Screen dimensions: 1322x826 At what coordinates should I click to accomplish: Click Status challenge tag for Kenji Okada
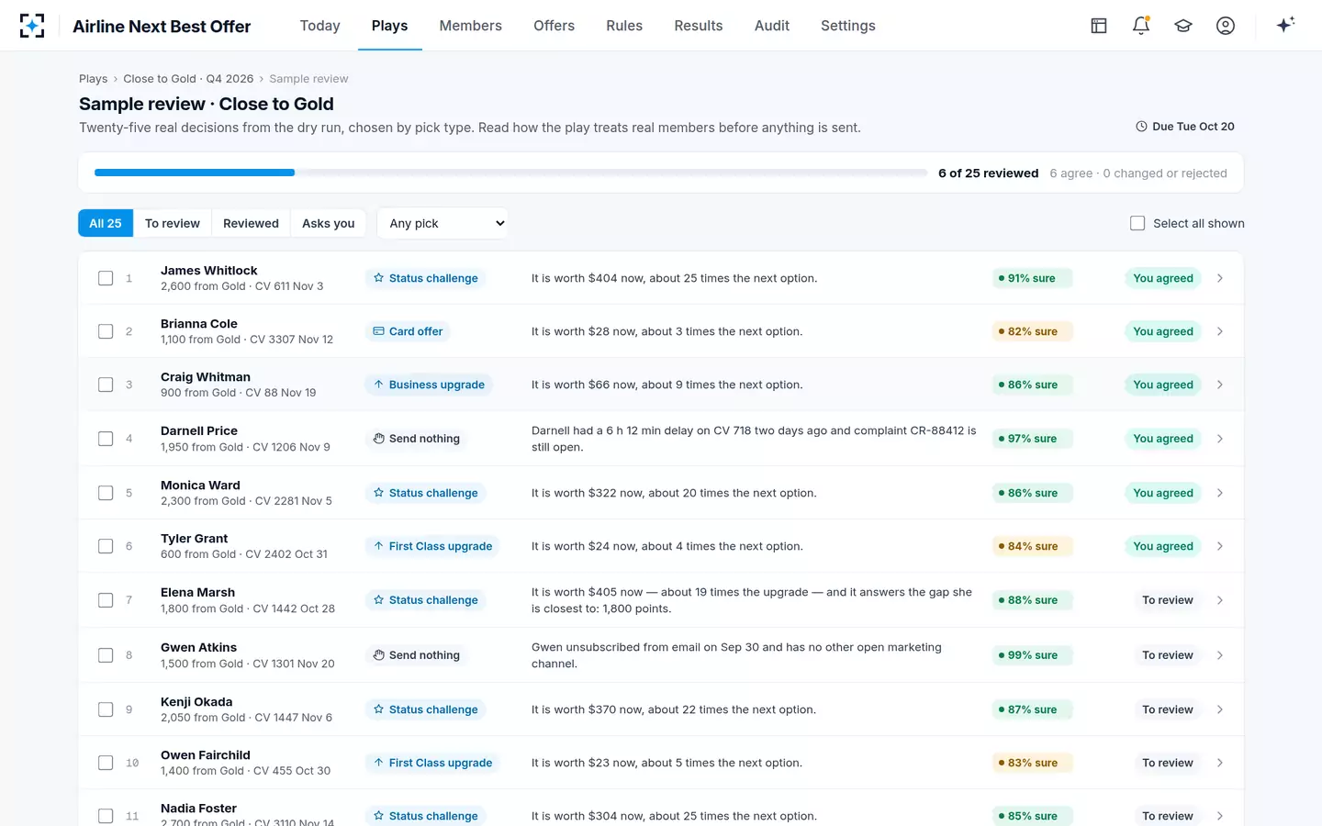click(425, 709)
